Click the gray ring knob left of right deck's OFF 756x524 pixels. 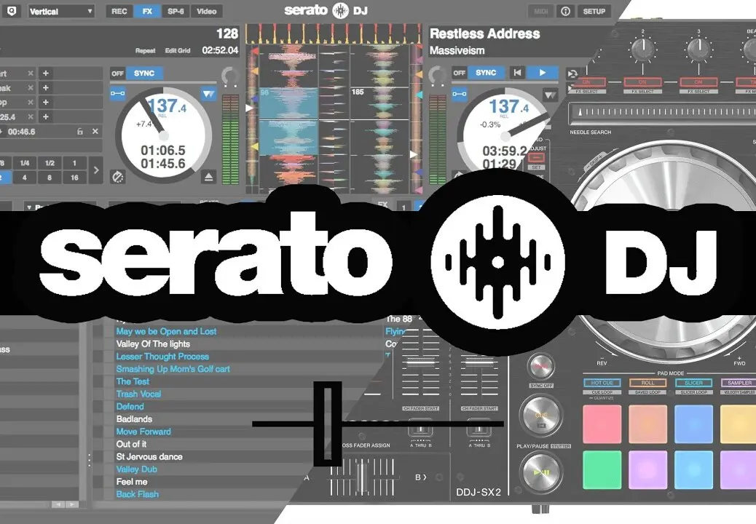(x=438, y=76)
